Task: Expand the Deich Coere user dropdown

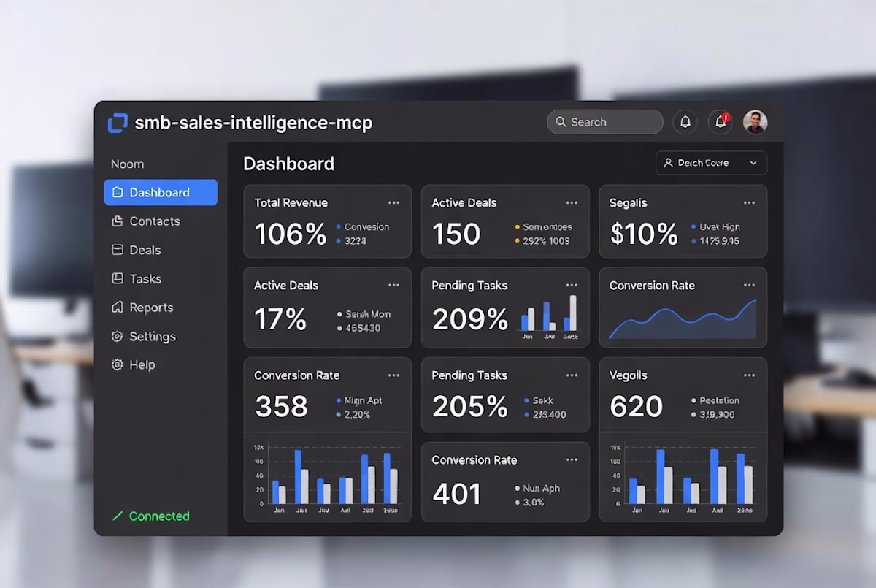Action: click(711, 163)
